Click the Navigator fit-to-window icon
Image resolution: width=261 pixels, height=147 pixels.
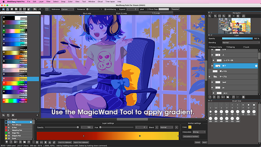220,16
